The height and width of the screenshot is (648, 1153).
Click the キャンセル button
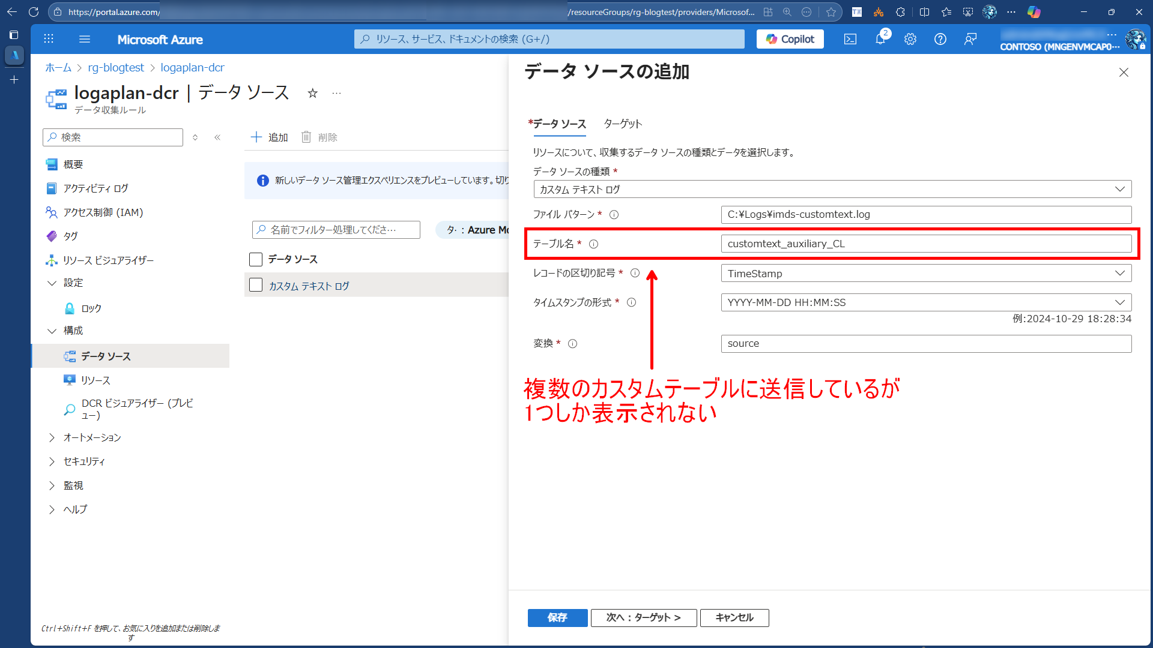tap(734, 617)
